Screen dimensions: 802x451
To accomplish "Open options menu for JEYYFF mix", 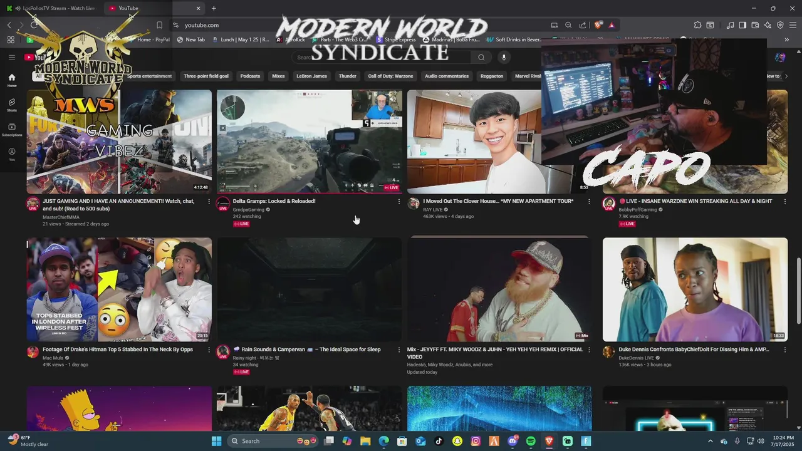I will click(588, 350).
